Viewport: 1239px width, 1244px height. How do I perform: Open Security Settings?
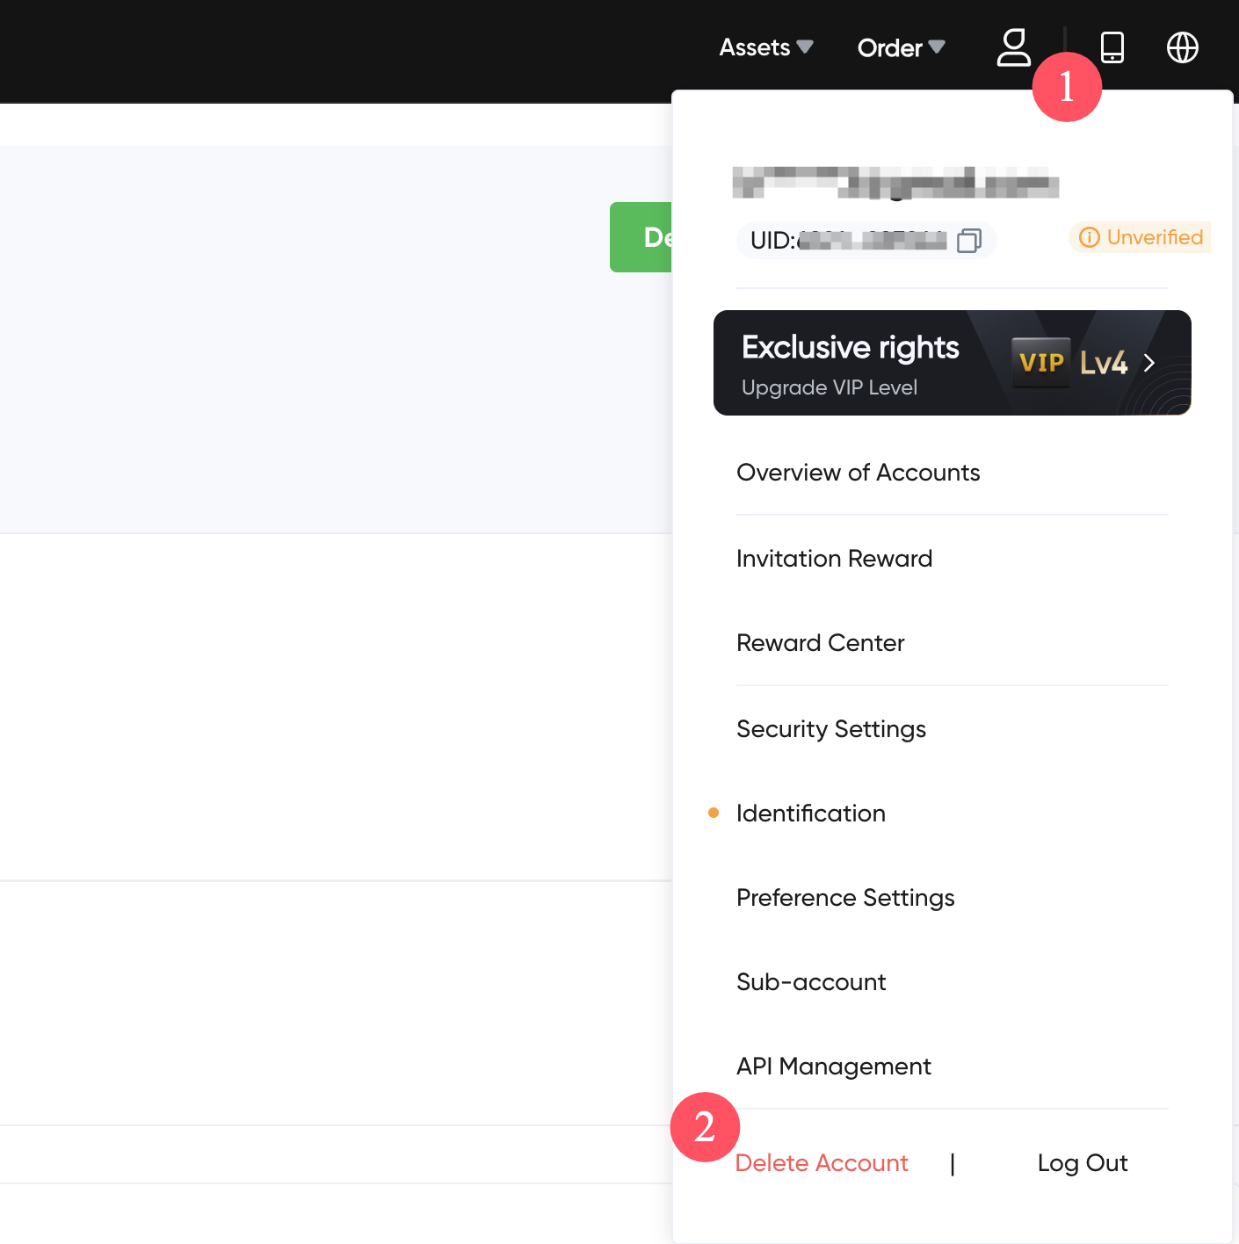[830, 729]
